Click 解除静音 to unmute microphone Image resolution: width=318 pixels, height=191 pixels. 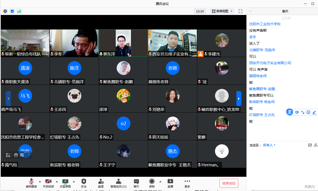point(31,183)
